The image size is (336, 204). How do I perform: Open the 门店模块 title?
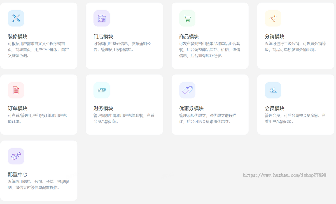coord(103,37)
